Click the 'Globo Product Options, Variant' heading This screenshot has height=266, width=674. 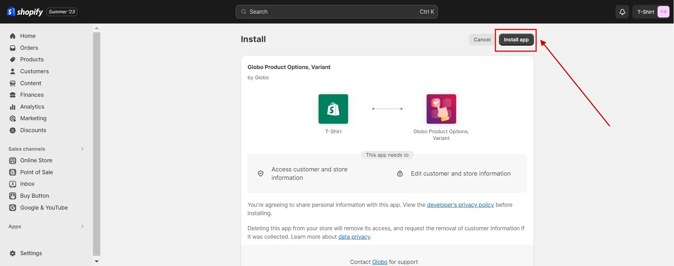pyautogui.click(x=289, y=67)
